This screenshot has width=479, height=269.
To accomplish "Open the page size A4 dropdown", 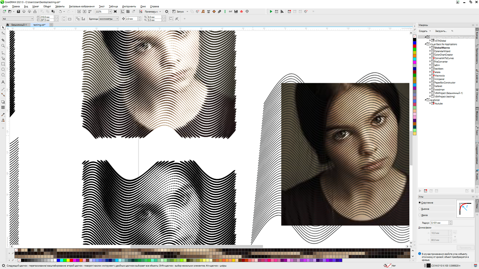I will (x=32, y=19).
